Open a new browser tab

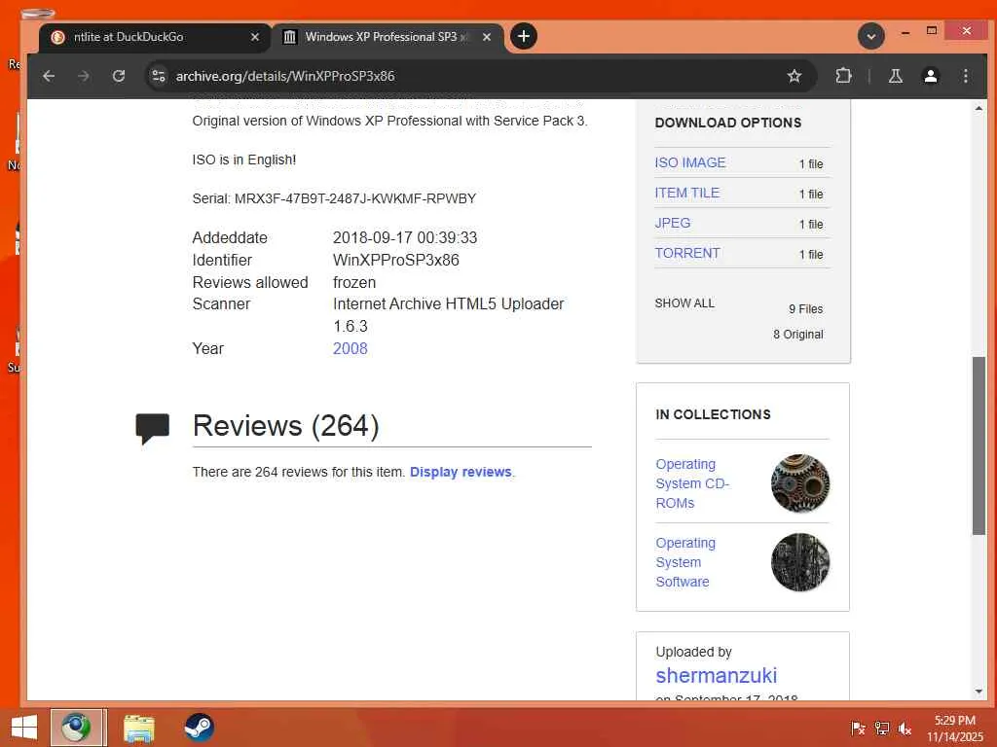coord(523,36)
